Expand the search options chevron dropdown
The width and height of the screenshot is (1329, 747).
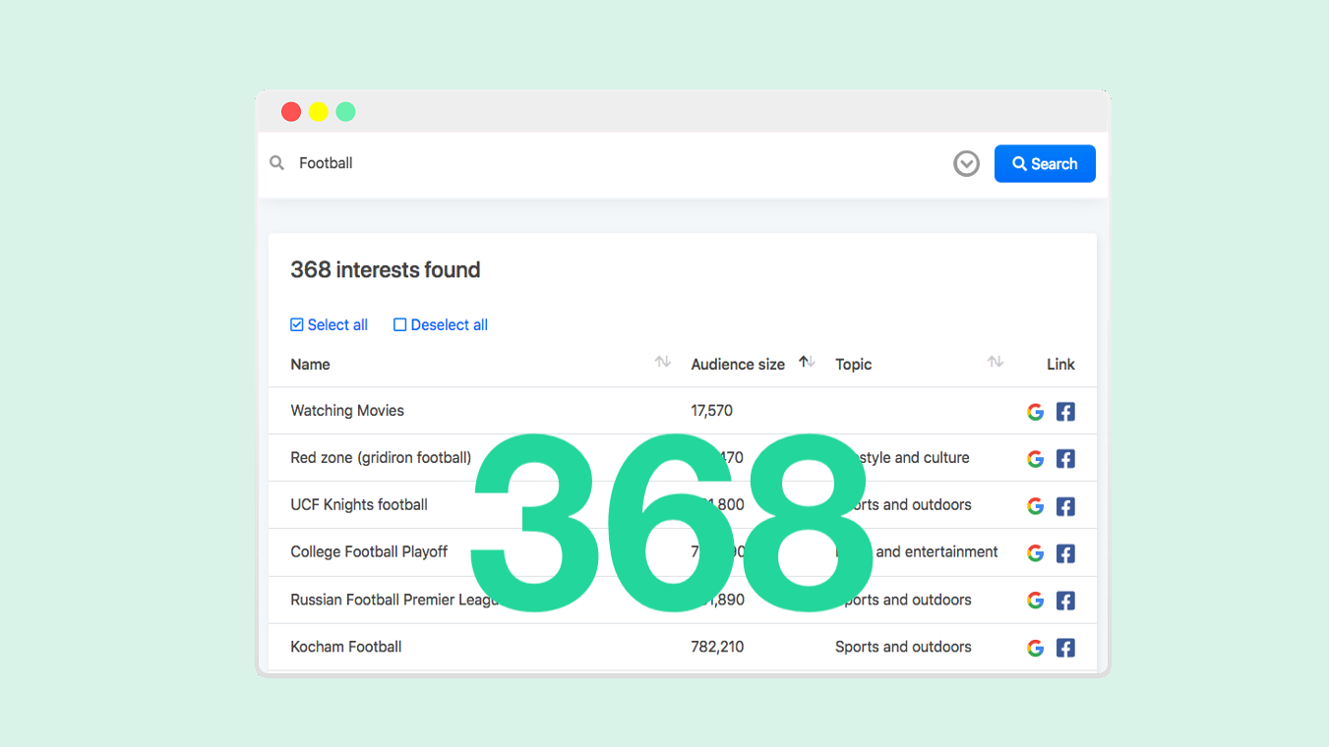[967, 164]
